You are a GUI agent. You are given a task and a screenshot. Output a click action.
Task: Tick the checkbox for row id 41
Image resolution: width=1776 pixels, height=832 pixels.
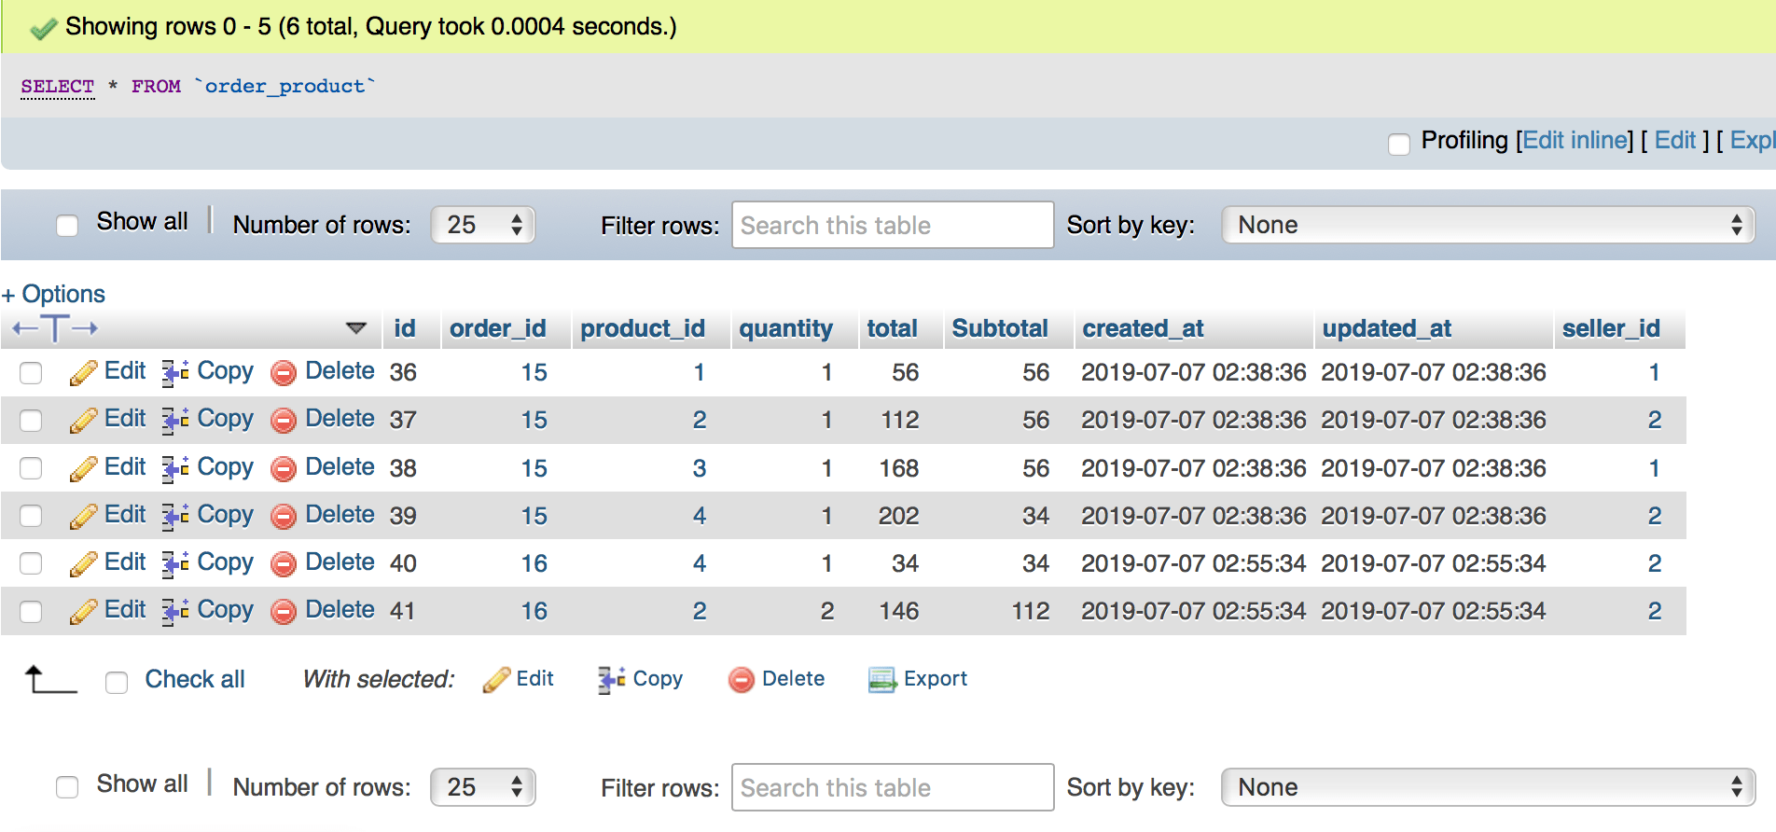click(31, 612)
